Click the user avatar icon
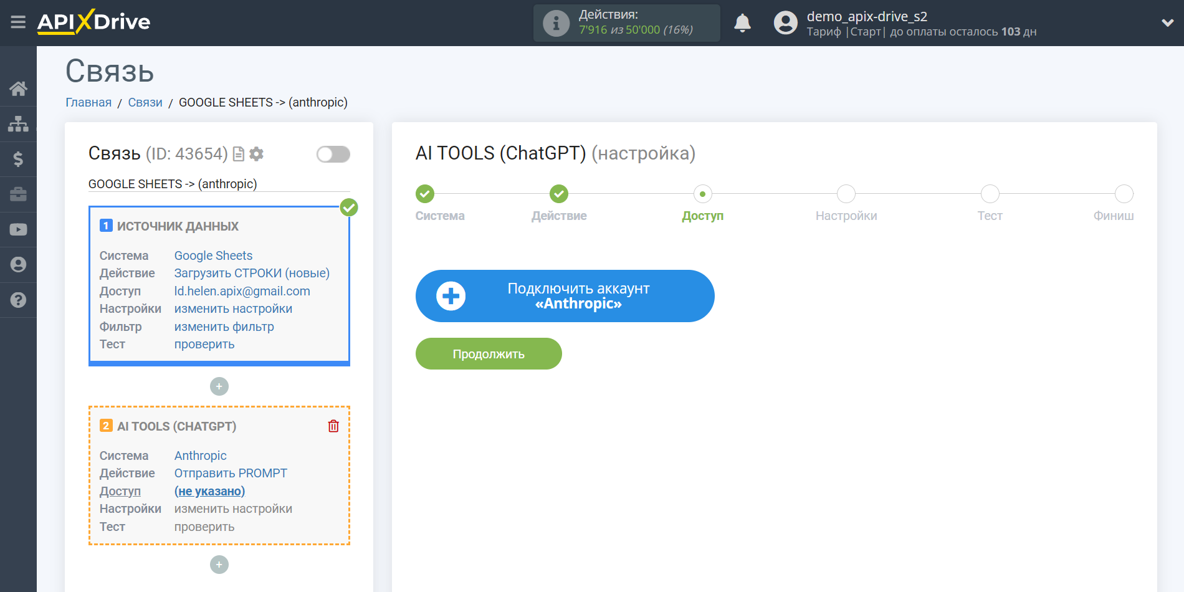Screen dimensions: 1184x592 click(x=785, y=23)
